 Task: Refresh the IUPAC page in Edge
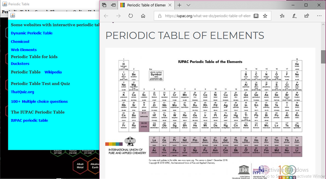point(131,16)
